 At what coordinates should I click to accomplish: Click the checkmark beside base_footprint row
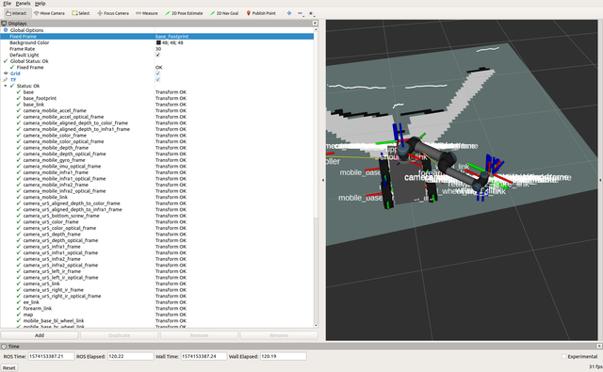[x=19, y=98]
